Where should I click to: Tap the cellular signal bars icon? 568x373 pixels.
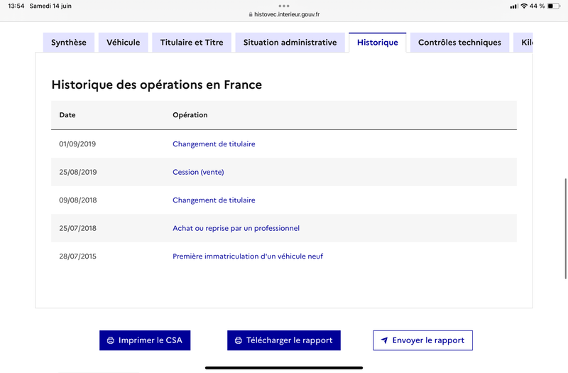tap(513, 6)
